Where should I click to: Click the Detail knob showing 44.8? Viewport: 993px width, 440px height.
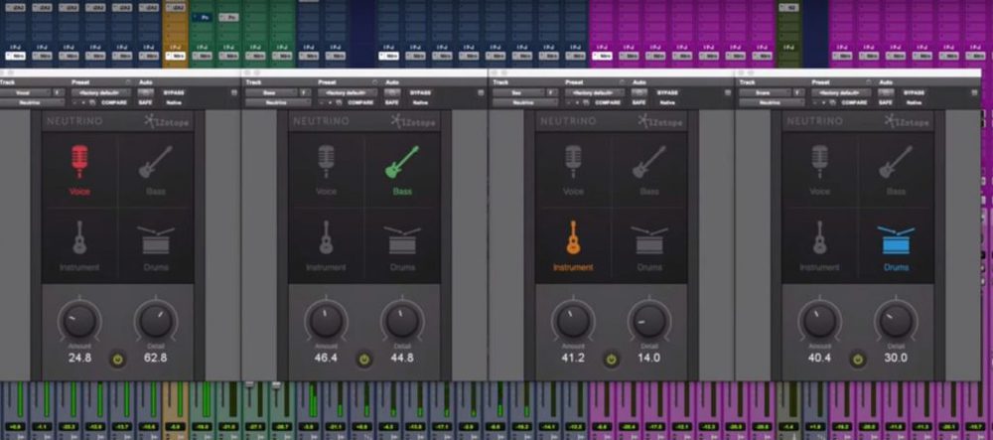402,321
